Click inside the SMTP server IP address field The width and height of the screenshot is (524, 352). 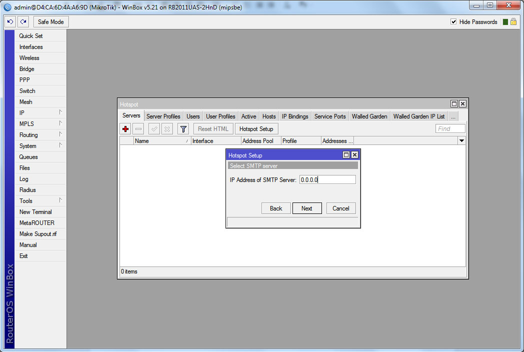327,179
